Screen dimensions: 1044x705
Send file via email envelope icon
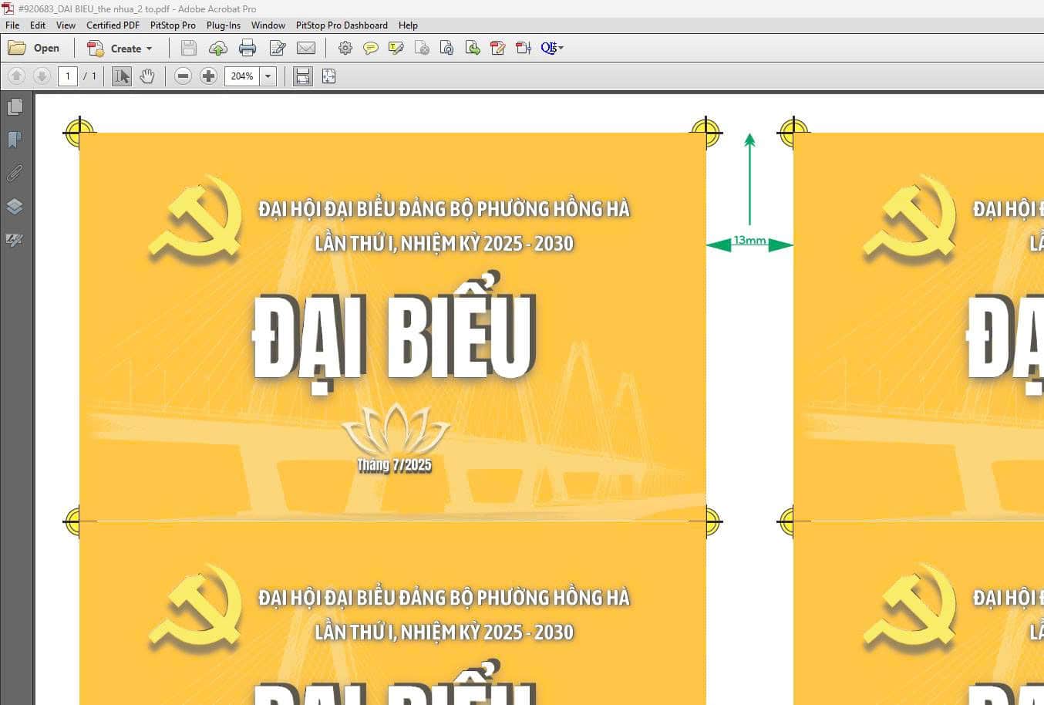(306, 49)
